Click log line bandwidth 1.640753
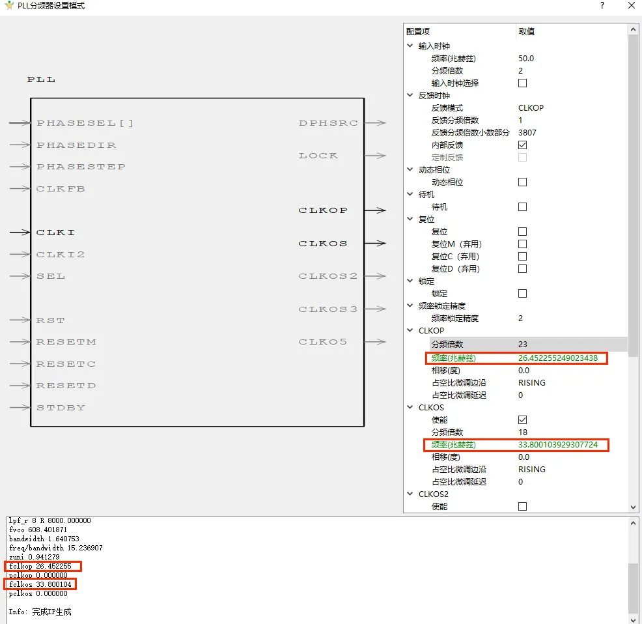This screenshot has height=624, width=642. point(44,539)
